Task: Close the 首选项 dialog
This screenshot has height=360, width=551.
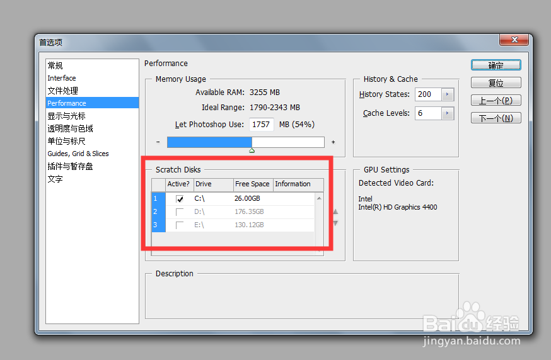Action: [x=514, y=40]
